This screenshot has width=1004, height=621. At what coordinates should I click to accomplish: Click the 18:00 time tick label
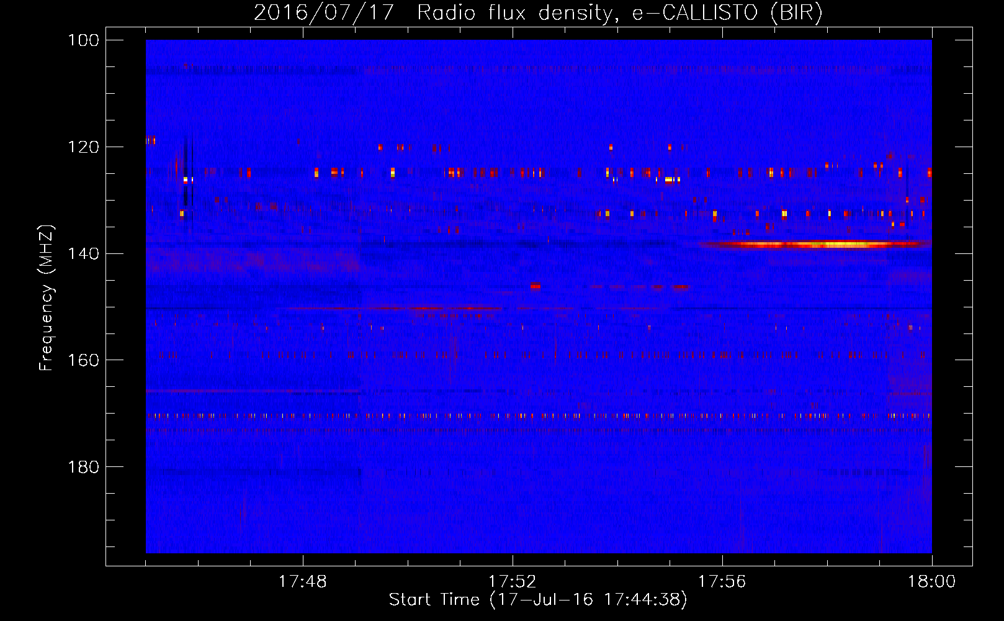(x=932, y=582)
